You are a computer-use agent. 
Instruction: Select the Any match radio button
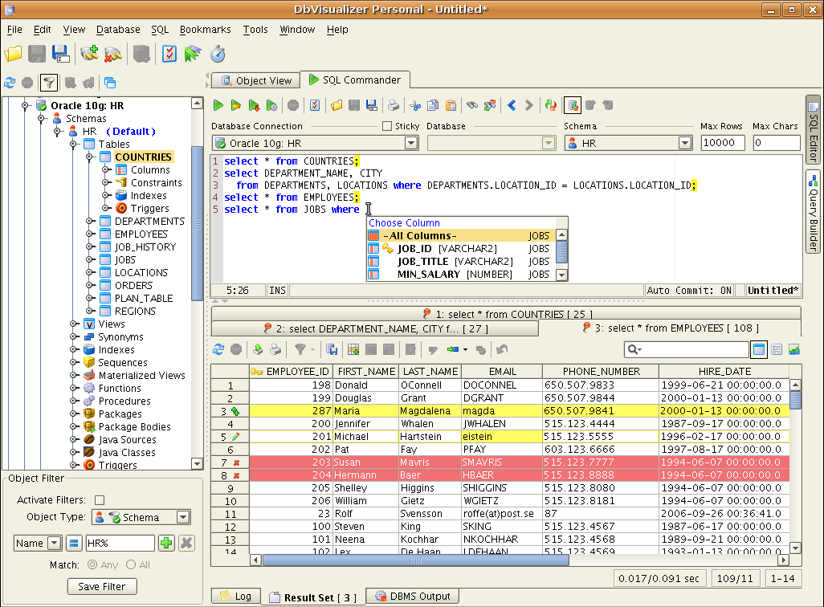click(93, 564)
